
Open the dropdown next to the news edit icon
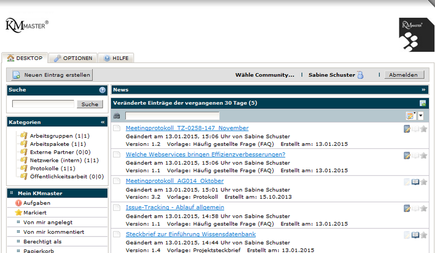point(420,115)
